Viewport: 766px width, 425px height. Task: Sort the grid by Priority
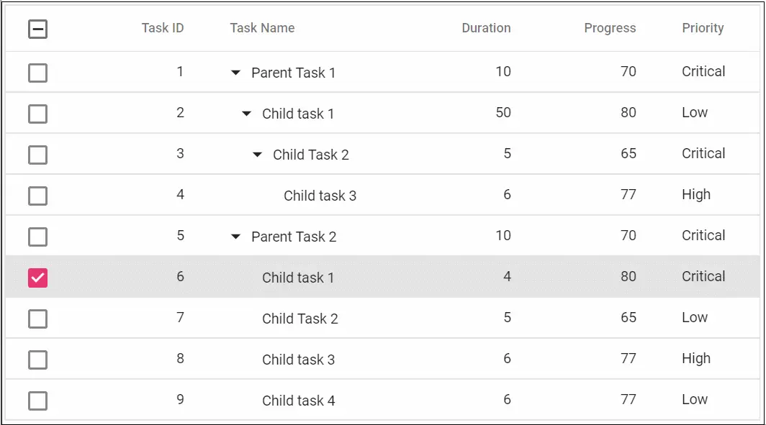703,28
